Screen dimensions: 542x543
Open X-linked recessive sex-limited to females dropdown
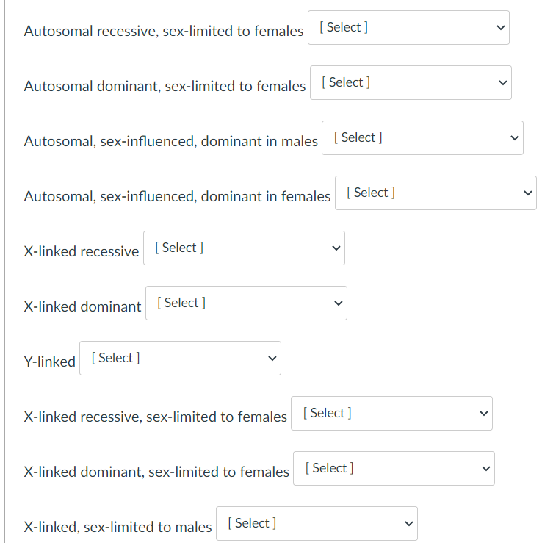(x=391, y=413)
